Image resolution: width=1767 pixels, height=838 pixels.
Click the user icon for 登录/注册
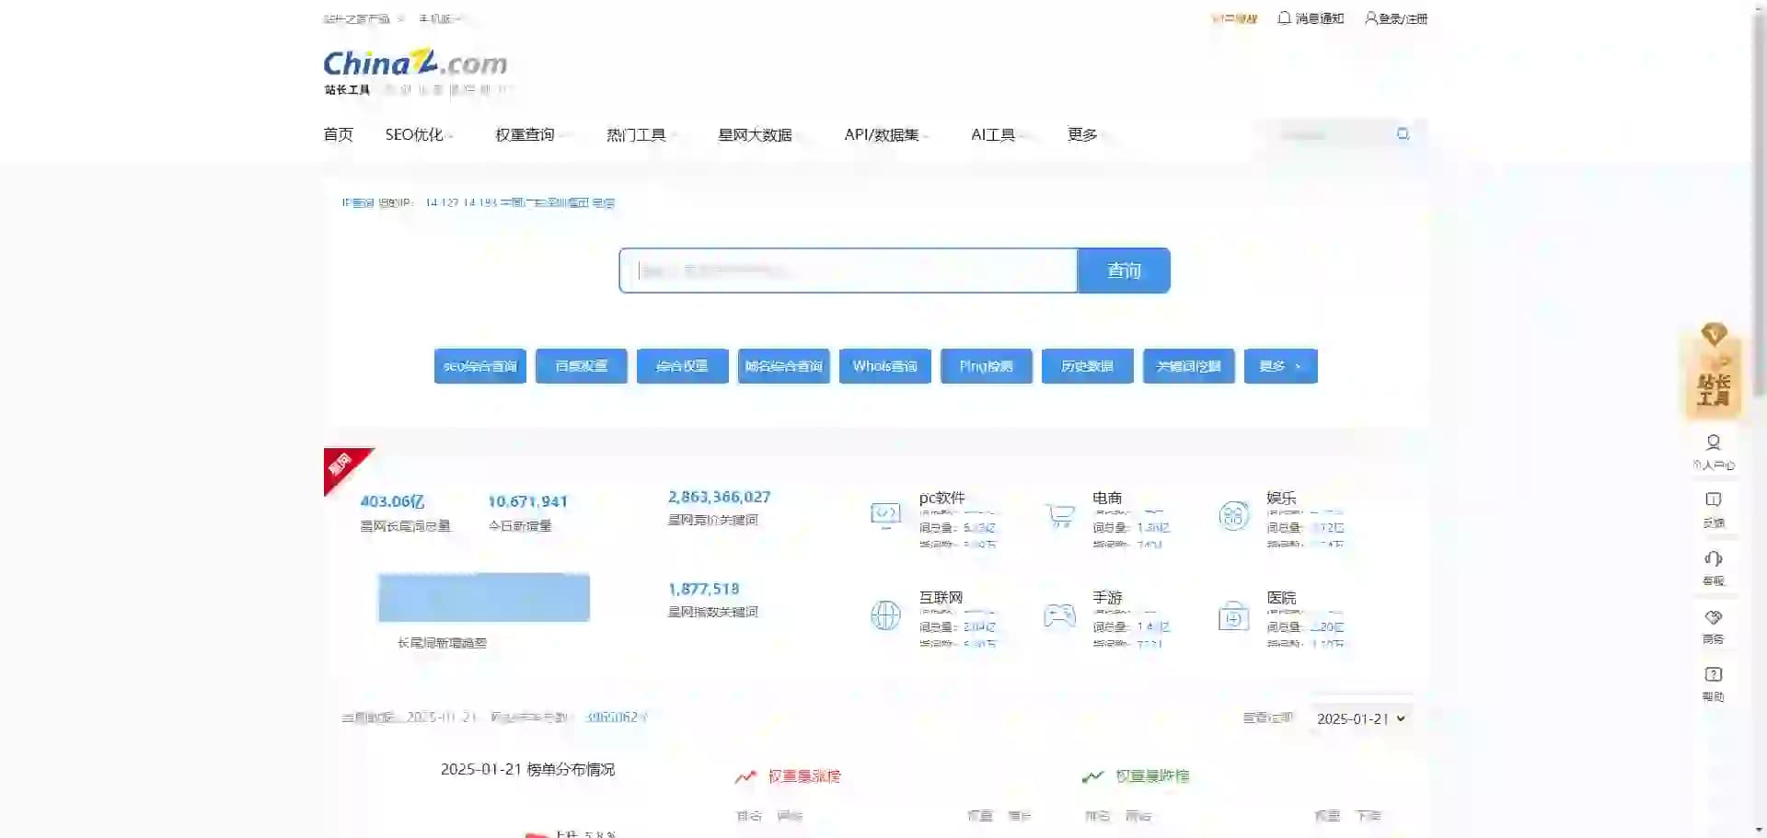[1370, 17]
